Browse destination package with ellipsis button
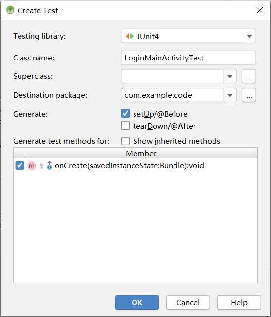The height and width of the screenshot is (317, 271). tap(249, 95)
